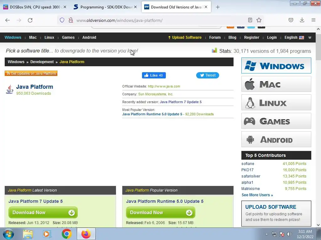The height and width of the screenshot is (240, 321).
Task: Click the Login link
Action: [x=272, y=37]
